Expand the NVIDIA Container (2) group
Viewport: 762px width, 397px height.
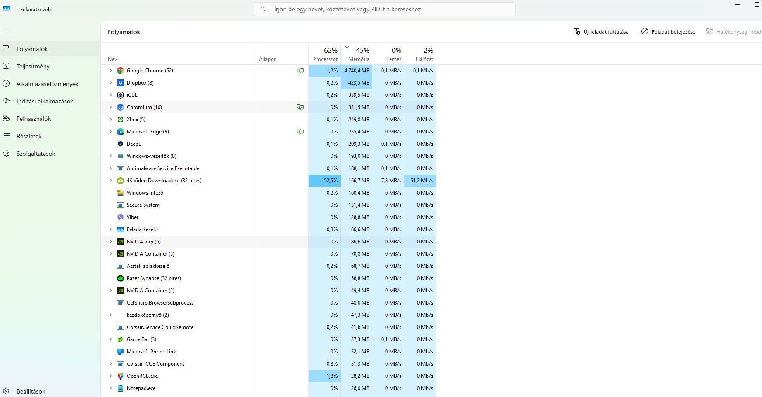click(110, 291)
